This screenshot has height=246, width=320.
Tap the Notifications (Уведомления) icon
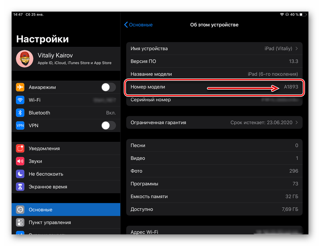[20, 148]
